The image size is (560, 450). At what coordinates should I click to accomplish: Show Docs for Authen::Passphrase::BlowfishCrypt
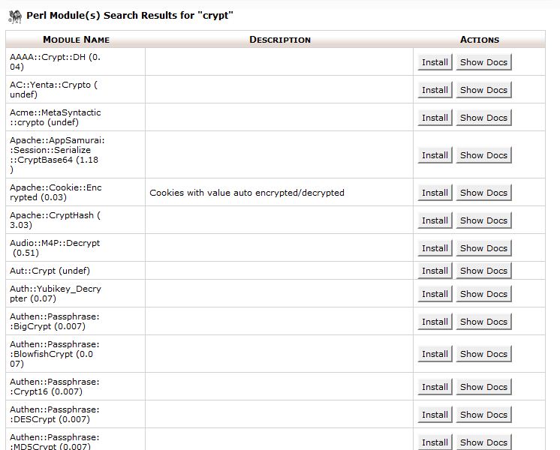point(483,354)
